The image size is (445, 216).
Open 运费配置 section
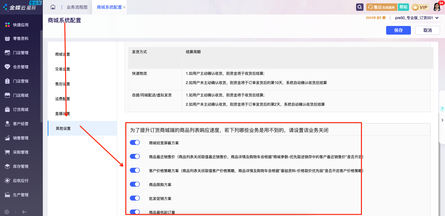[63, 99]
